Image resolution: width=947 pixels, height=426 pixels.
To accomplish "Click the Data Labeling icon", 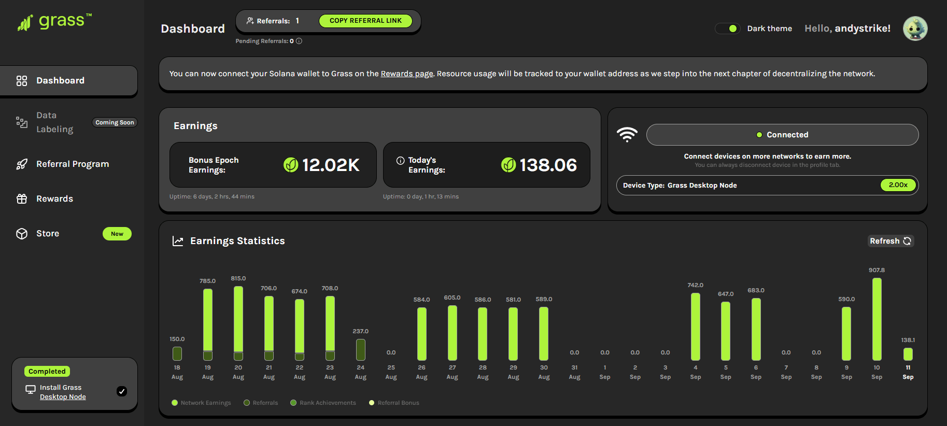I will point(22,122).
